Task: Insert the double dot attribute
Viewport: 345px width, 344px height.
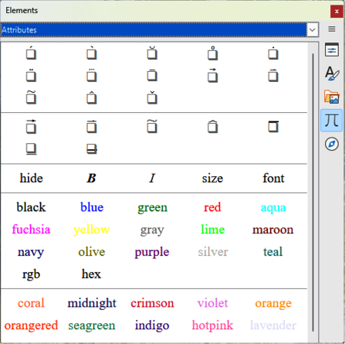Action: pos(31,76)
